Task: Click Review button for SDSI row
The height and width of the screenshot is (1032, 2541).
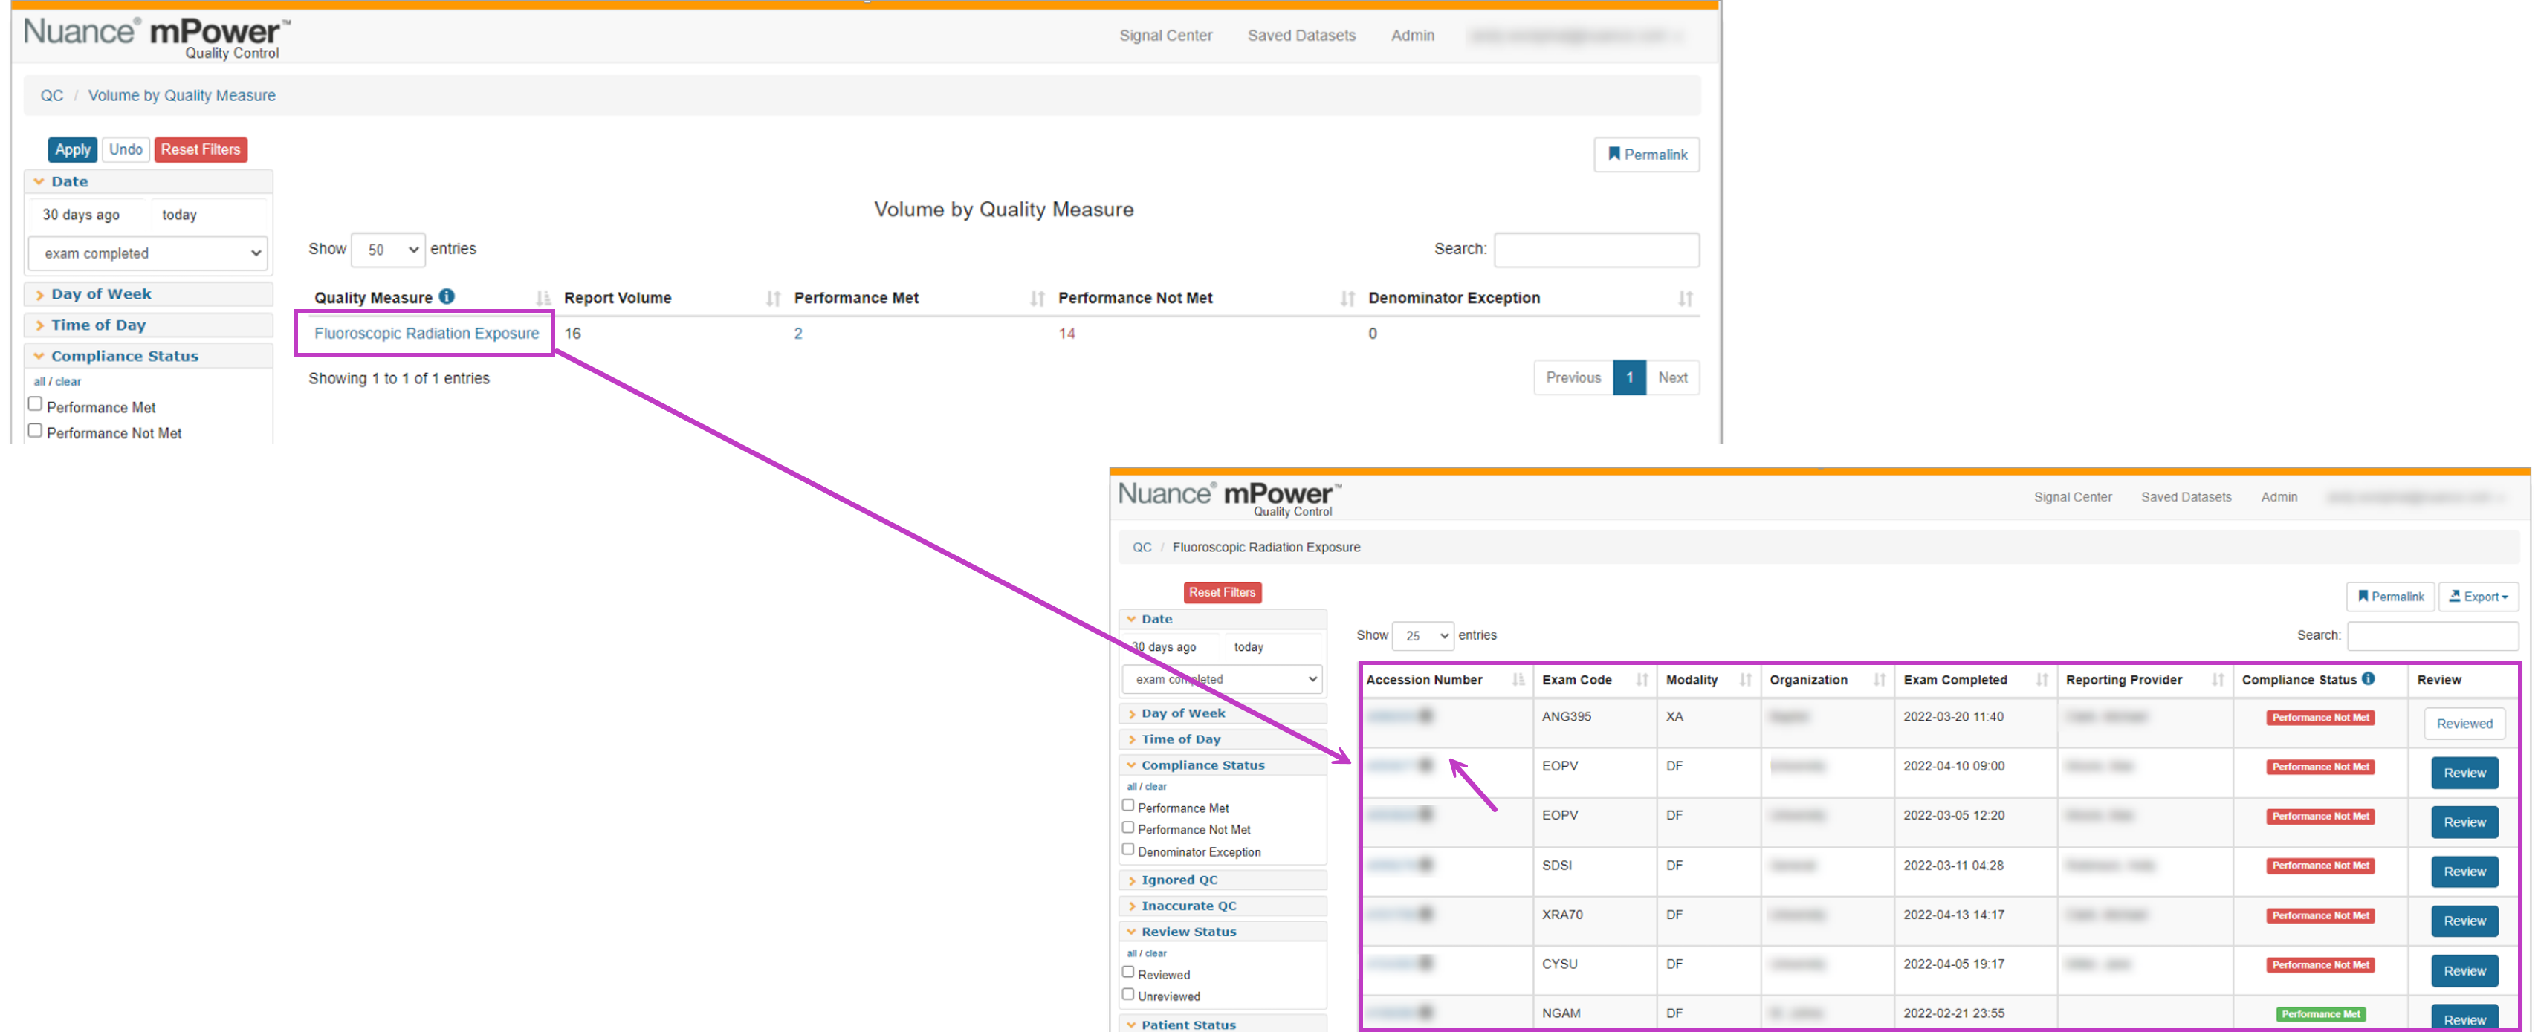Action: [2464, 872]
